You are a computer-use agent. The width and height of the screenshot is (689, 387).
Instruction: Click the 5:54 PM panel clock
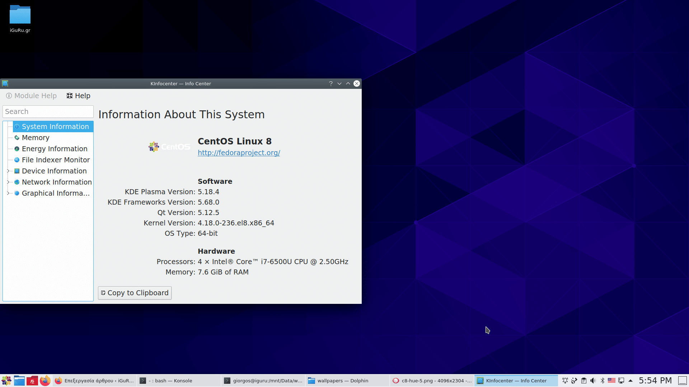tap(655, 381)
